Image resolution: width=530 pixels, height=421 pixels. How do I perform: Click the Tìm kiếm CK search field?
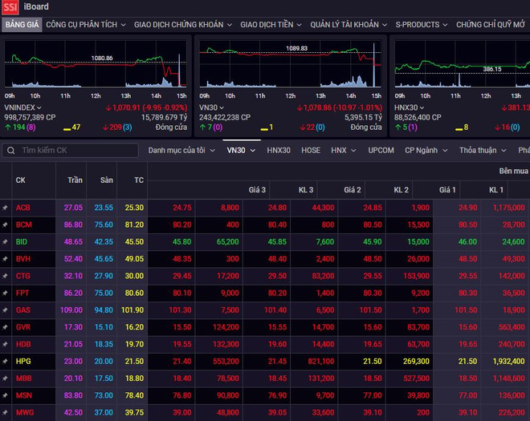click(x=76, y=150)
